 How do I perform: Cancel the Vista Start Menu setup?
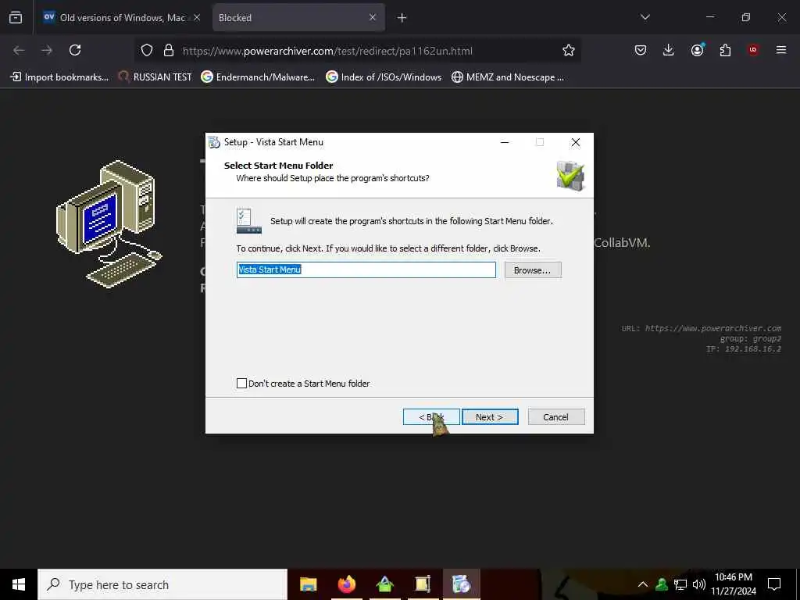[x=556, y=417]
